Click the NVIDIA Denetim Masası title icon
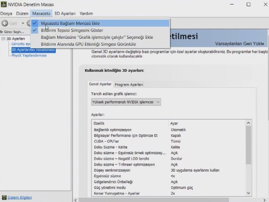Viewport: 269px width, 202px height. pos(4,4)
